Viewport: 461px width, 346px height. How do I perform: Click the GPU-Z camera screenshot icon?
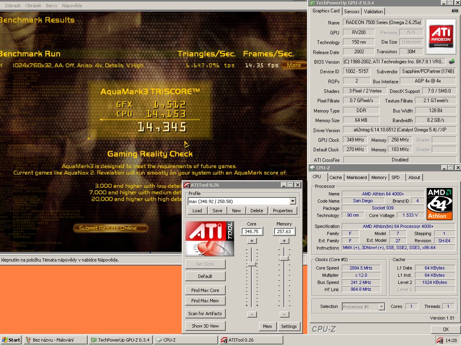[455, 11]
